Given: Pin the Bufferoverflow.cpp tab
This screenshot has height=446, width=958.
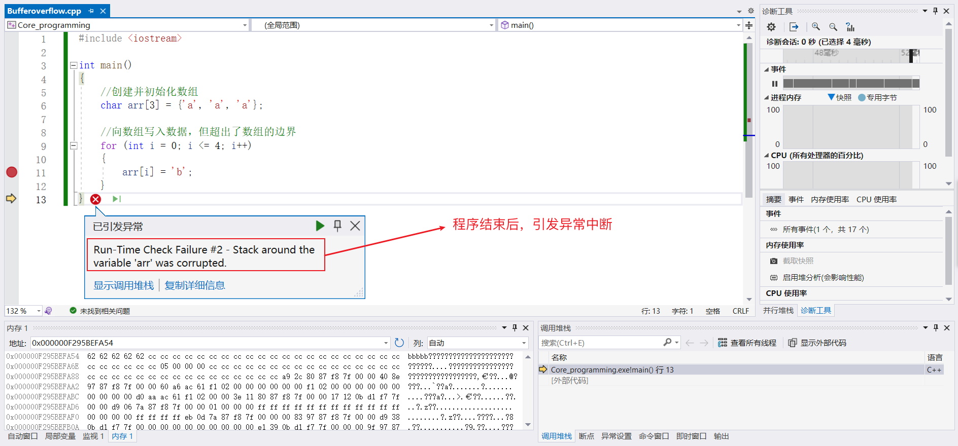Looking at the screenshot, I should coord(91,11).
